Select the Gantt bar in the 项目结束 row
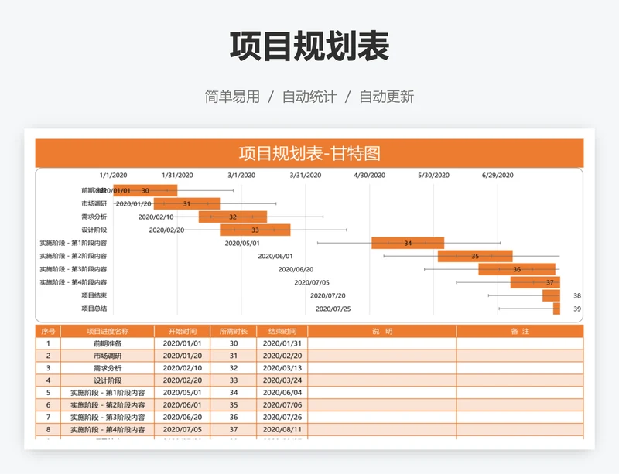This screenshot has height=474, width=619. coord(551,295)
